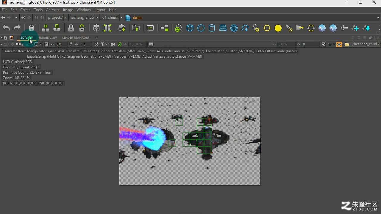Toggle the HUD display button

click(x=18, y=44)
